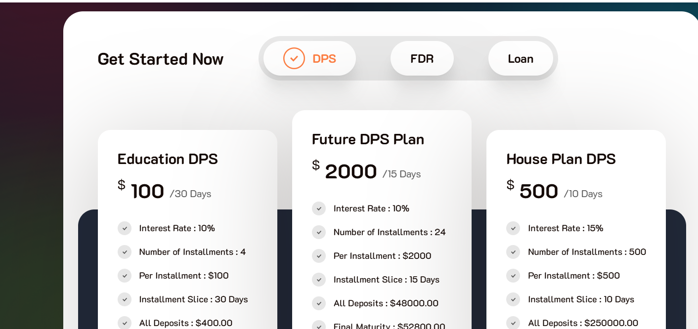This screenshot has height=329, width=698.
Task: Click check icon beside Number of Installments : 500
Action: [x=513, y=252]
